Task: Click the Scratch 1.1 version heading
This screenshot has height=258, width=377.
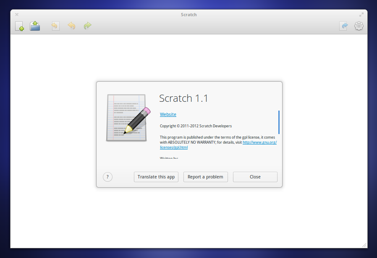Action: coord(183,98)
